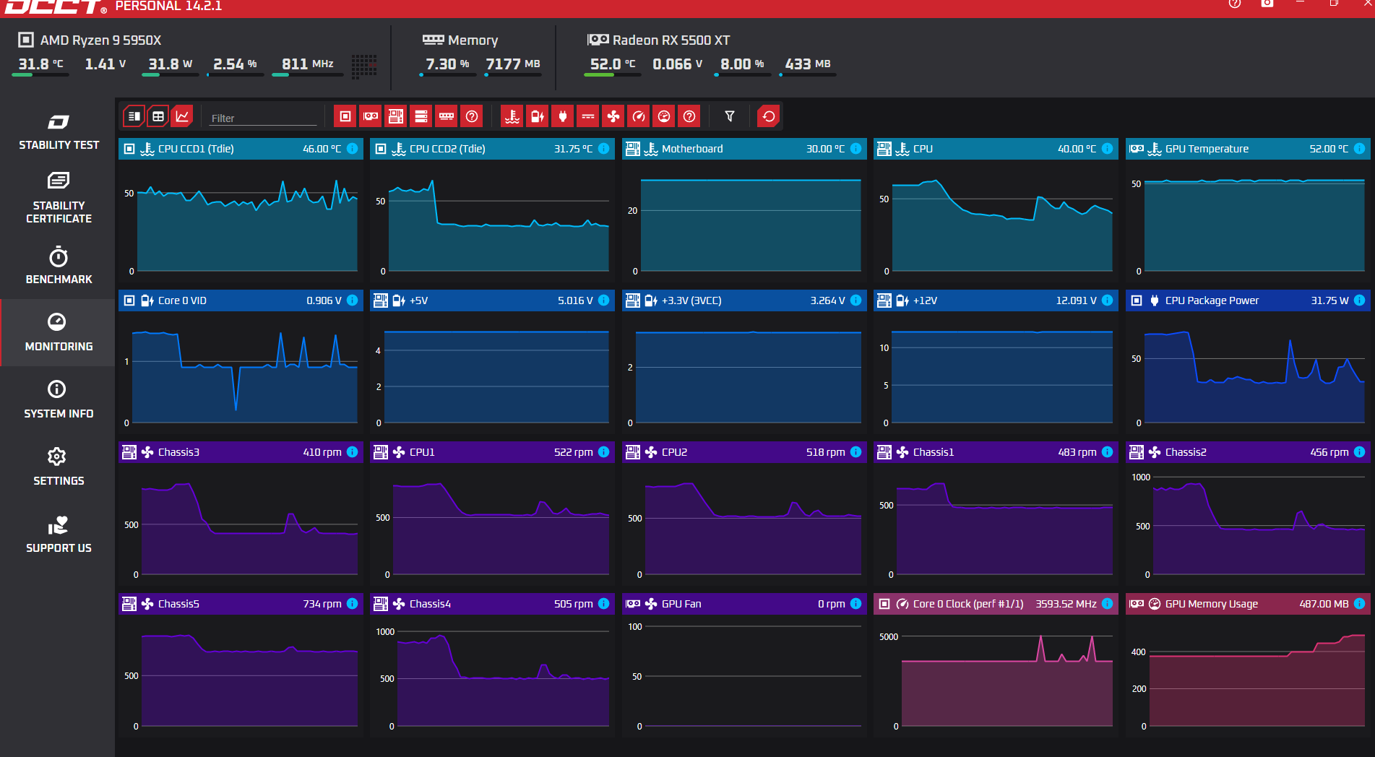Switch to the graph view mode
1375x757 pixels.
(182, 116)
